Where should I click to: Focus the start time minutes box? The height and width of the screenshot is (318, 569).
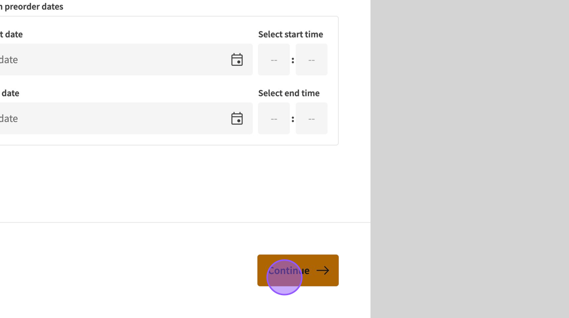pyautogui.click(x=311, y=60)
